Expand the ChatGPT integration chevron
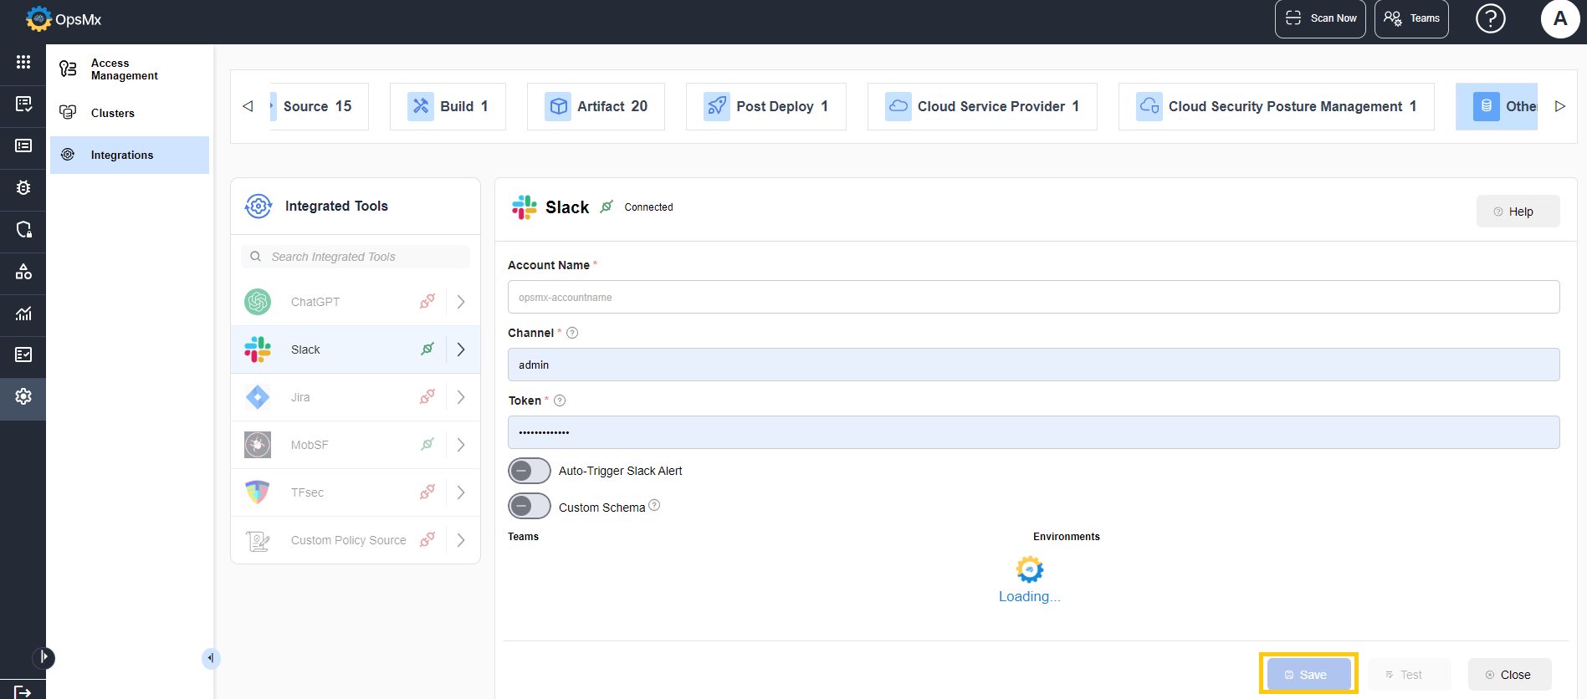The height and width of the screenshot is (699, 1587). [461, 302]
